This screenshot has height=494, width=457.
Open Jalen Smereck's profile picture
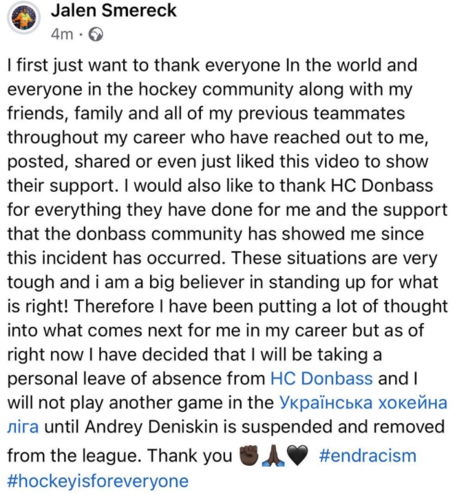[23, 18]
